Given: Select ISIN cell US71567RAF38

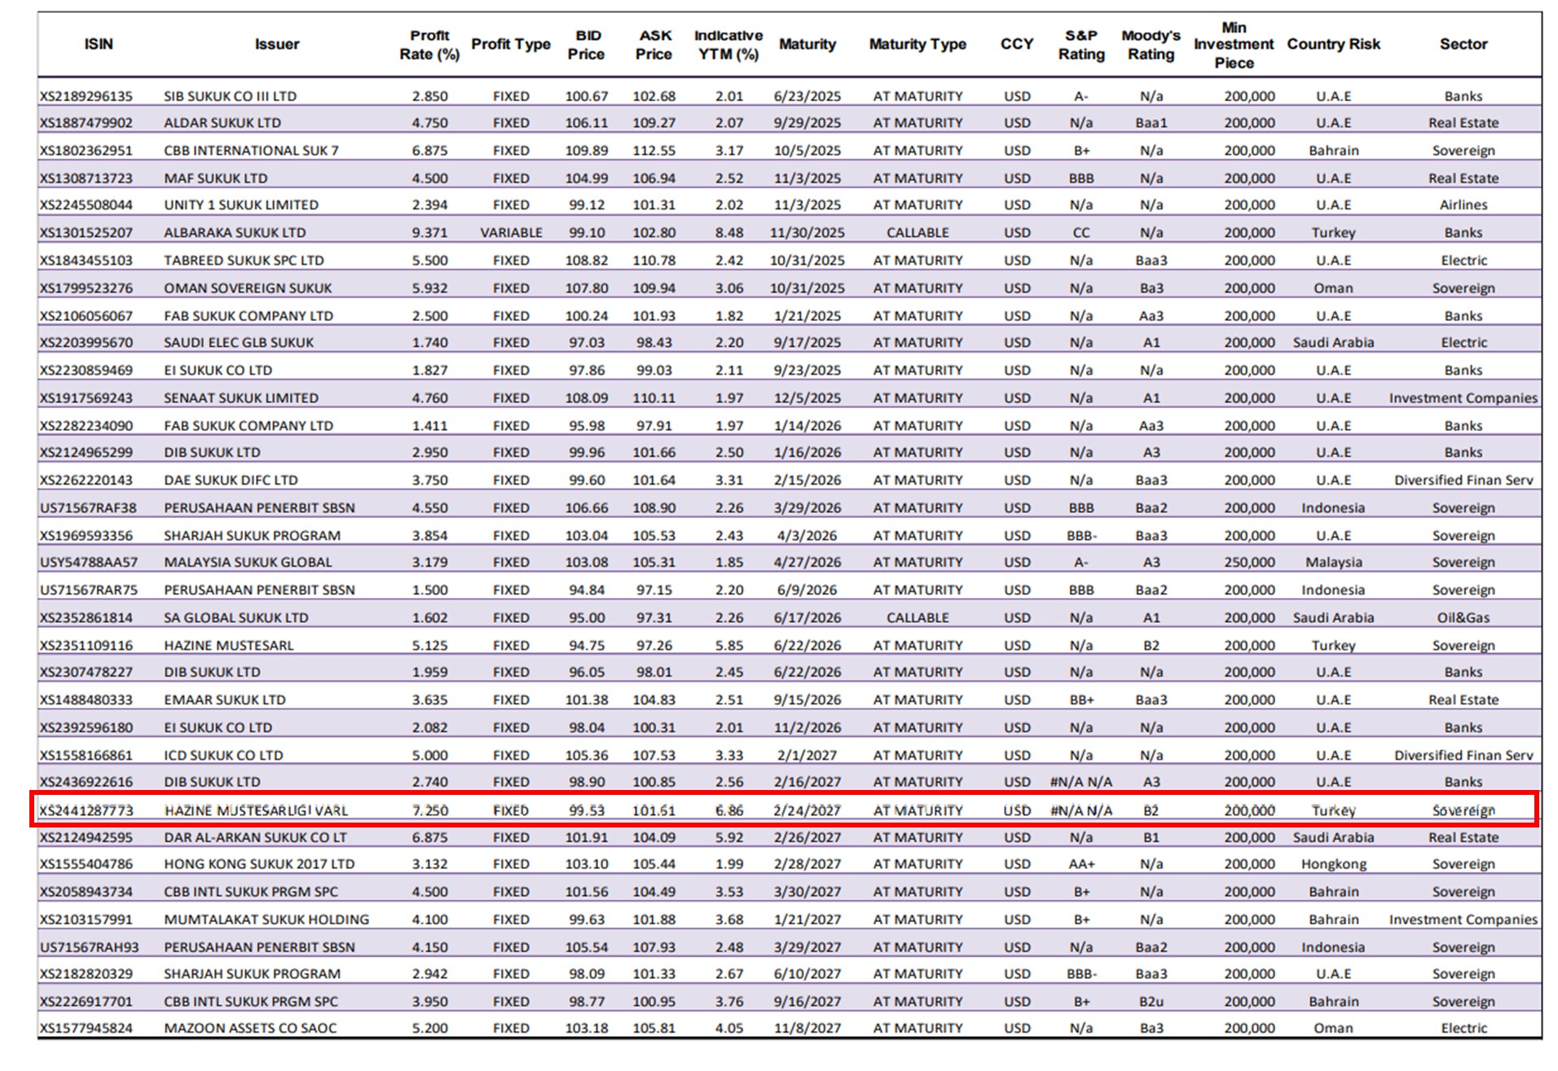Looking at the screenshot, I should coord(88,508).
